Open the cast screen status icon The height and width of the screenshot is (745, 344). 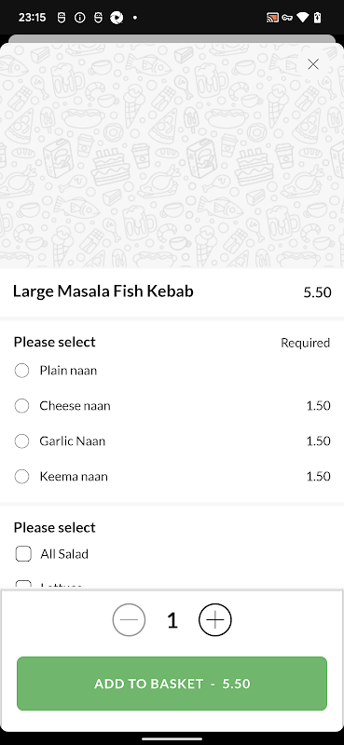[x=272, y=18]
